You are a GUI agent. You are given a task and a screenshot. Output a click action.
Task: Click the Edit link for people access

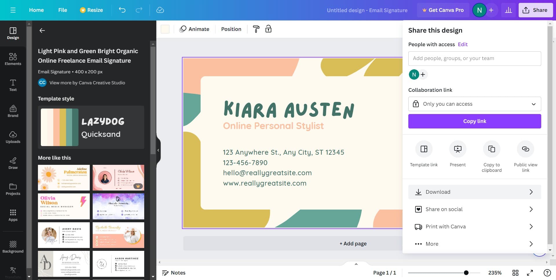[x=462, y=44]
